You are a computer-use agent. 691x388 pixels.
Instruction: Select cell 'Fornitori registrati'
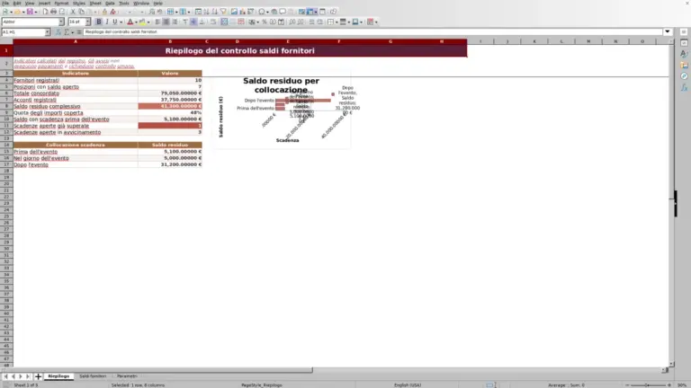76,80
